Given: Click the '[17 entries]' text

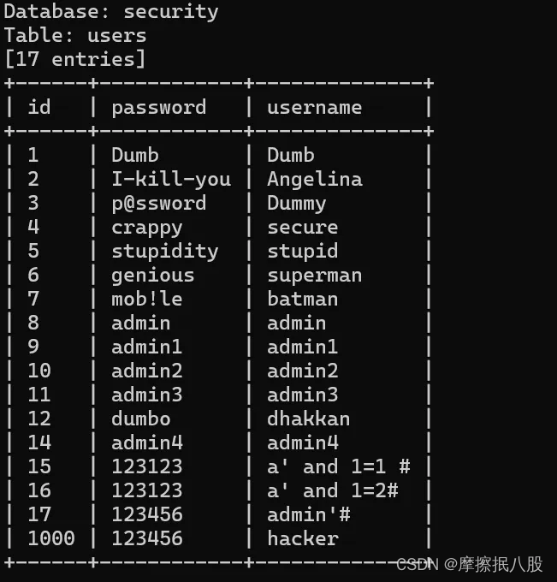Looking at the screenshot, I should pos(75,60).
